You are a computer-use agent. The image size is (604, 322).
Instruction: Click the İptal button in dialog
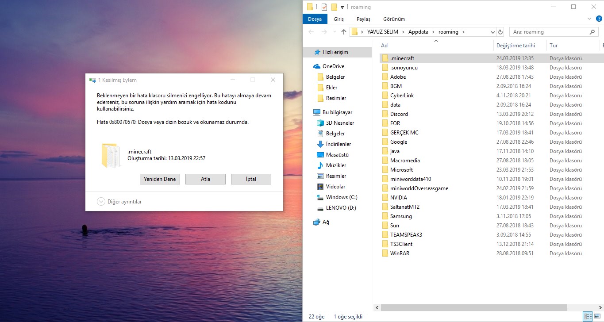(x=251, y=179)
